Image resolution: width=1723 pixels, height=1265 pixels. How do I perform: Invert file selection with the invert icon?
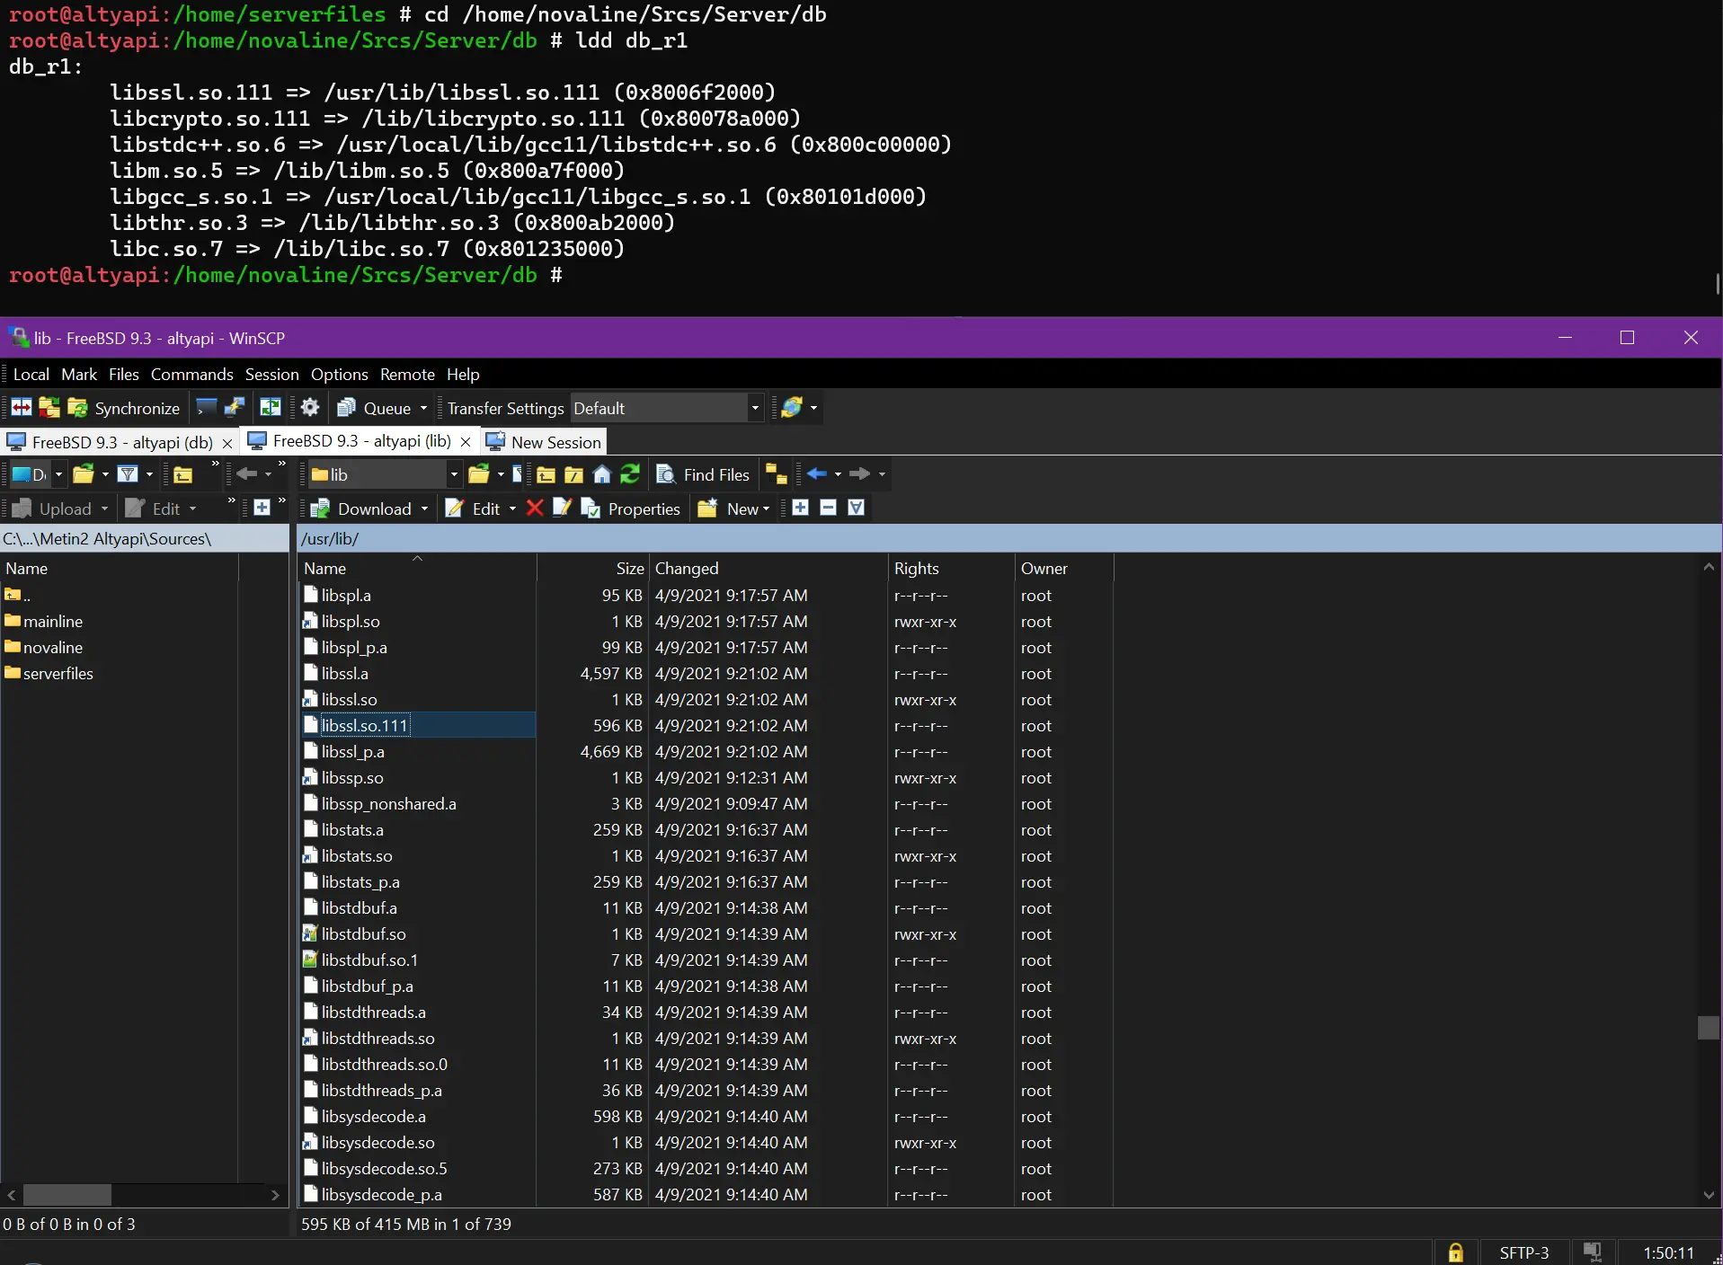point(855,508)
